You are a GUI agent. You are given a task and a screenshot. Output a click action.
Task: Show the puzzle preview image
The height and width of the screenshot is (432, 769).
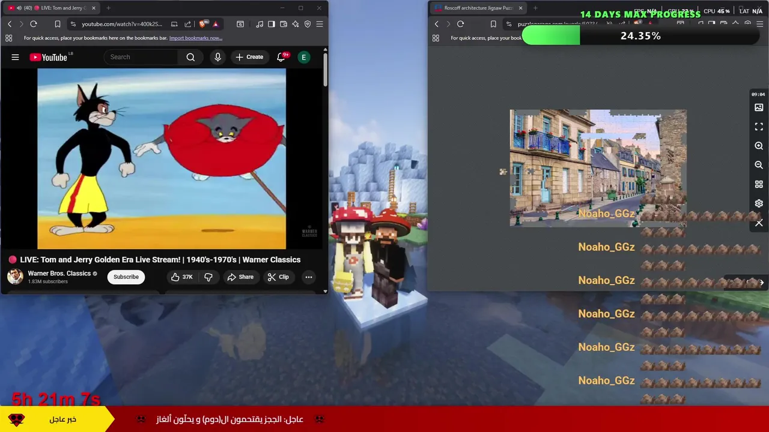[759, 107]
